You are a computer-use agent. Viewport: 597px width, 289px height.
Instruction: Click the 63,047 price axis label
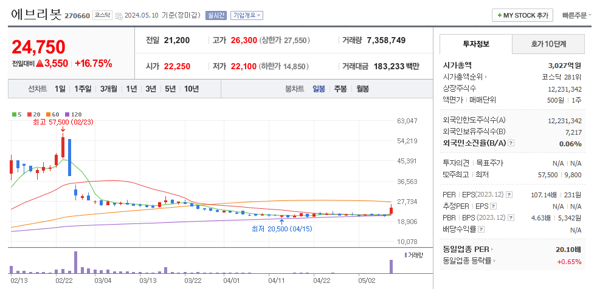coord(407,121)
